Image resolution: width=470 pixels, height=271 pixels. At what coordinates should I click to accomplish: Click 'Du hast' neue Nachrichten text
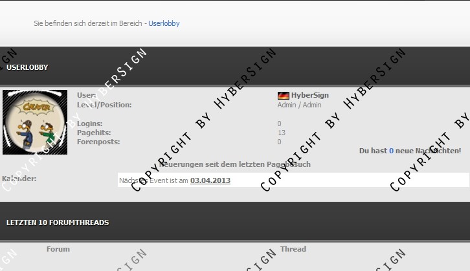coord(373,151)
